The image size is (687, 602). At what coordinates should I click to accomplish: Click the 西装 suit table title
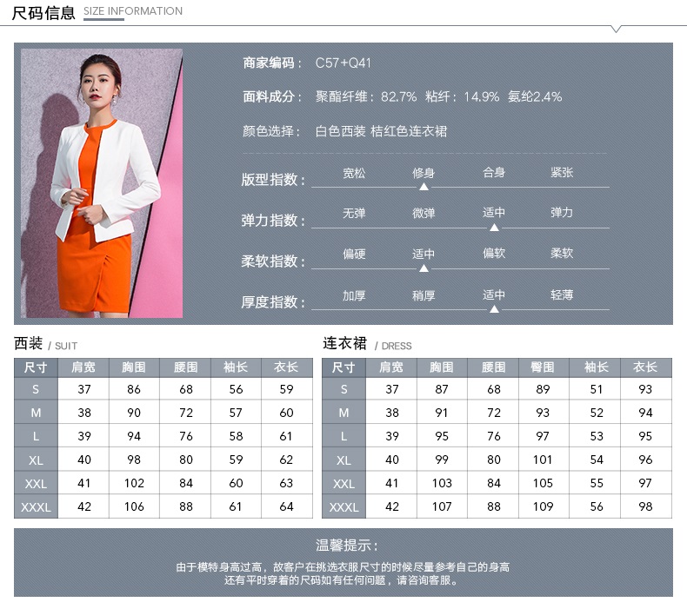click(28, 343)
